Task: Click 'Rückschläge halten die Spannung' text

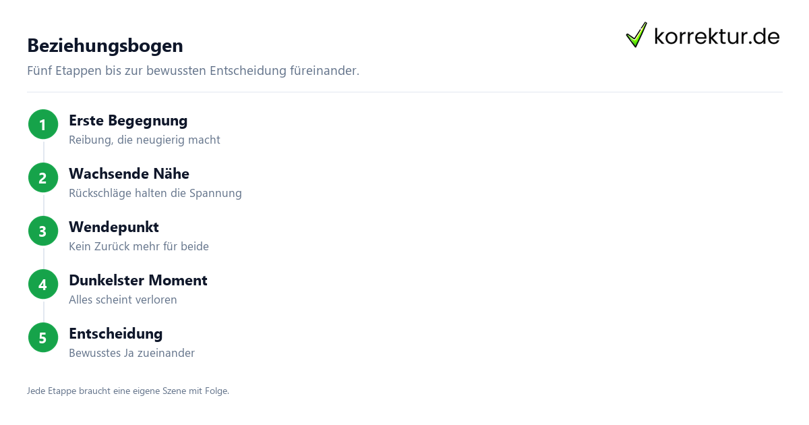Action: point(155,194)
